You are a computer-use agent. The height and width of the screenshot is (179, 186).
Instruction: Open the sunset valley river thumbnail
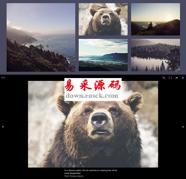coord(155,19)
